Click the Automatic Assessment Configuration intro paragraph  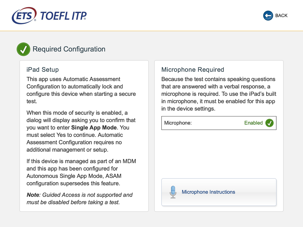[81, 90]
